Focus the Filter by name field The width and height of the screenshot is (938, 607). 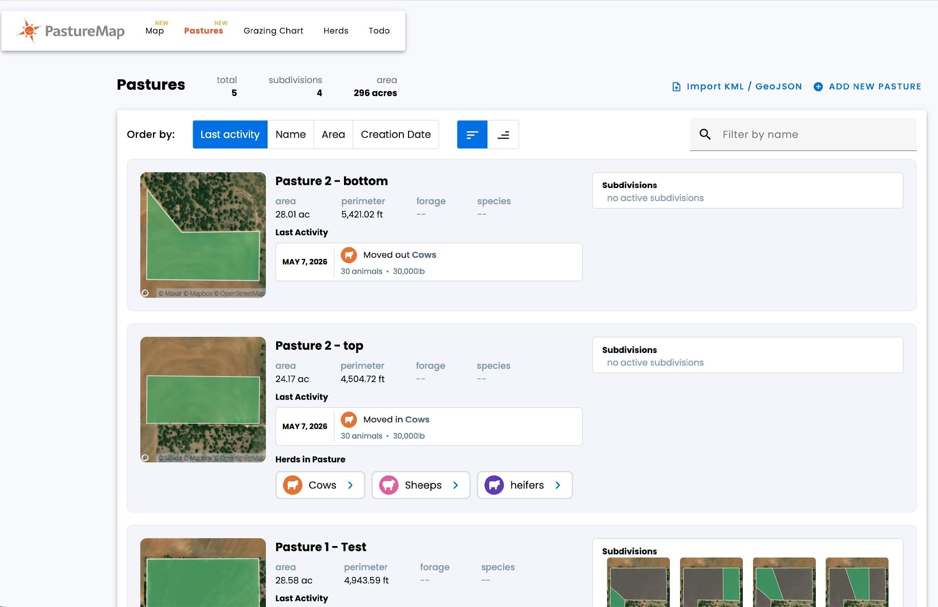coord(803,134)
